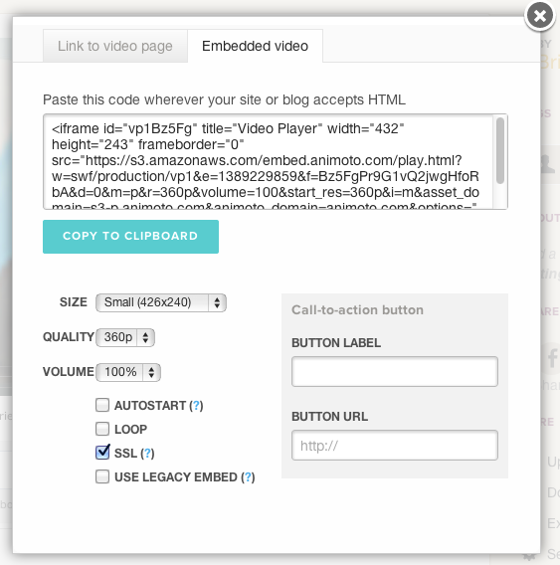Click the COPY TO CLIPBOARD button
Viewport: 560px width, 565px height.
pos(130,237)
